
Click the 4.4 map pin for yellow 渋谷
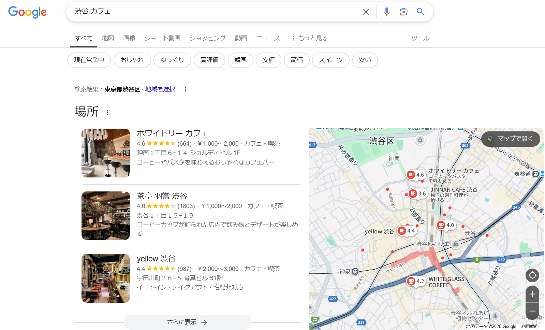click(x=407, y=231)
